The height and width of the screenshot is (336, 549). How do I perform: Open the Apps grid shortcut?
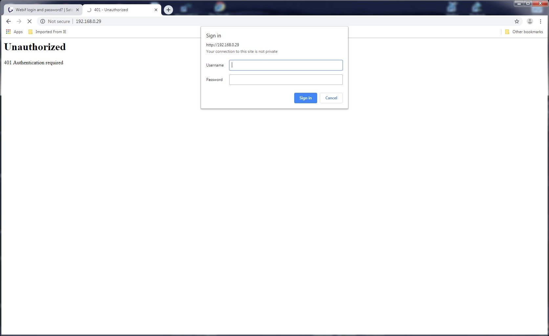(14, 32)
